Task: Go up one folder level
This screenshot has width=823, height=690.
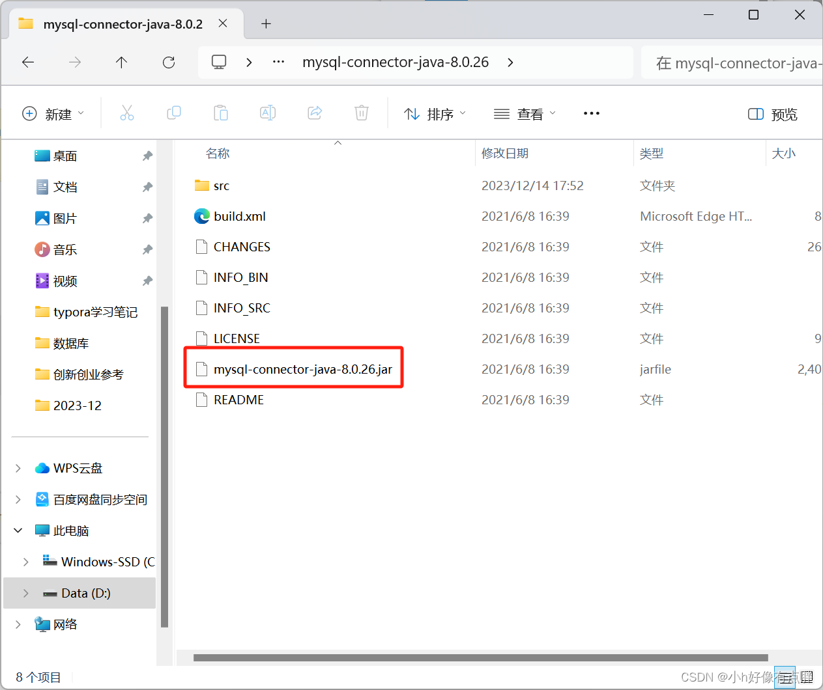Action: (x=121, y=62)
